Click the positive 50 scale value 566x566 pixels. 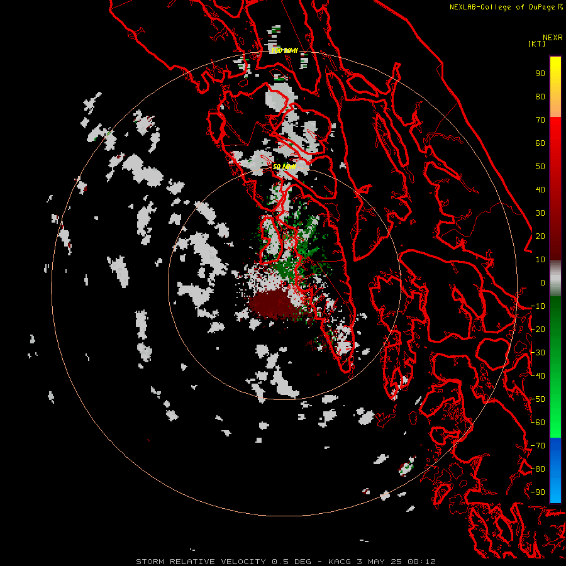point(540,167)
